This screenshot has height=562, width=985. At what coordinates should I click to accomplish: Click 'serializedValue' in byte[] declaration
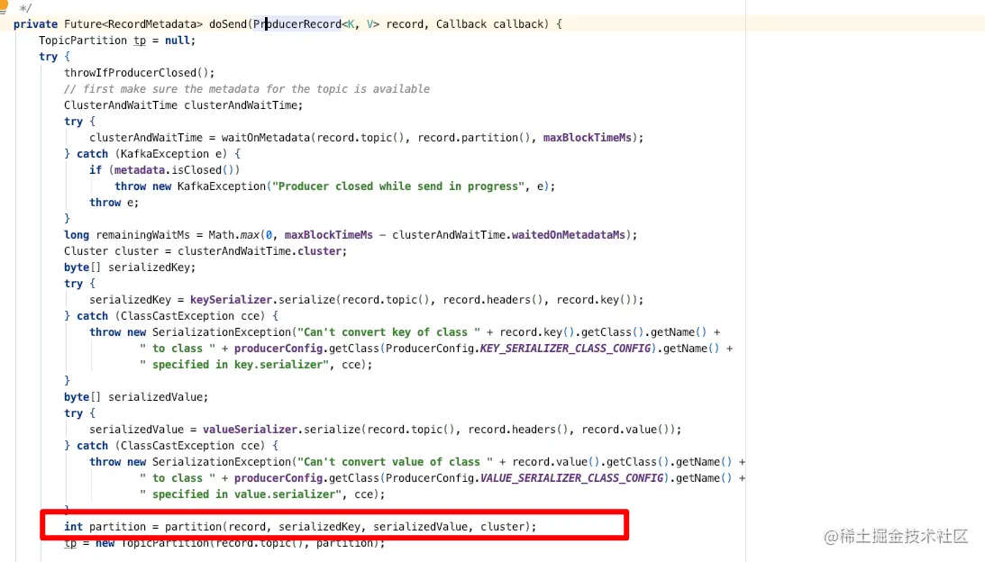[x=155, y=397]
